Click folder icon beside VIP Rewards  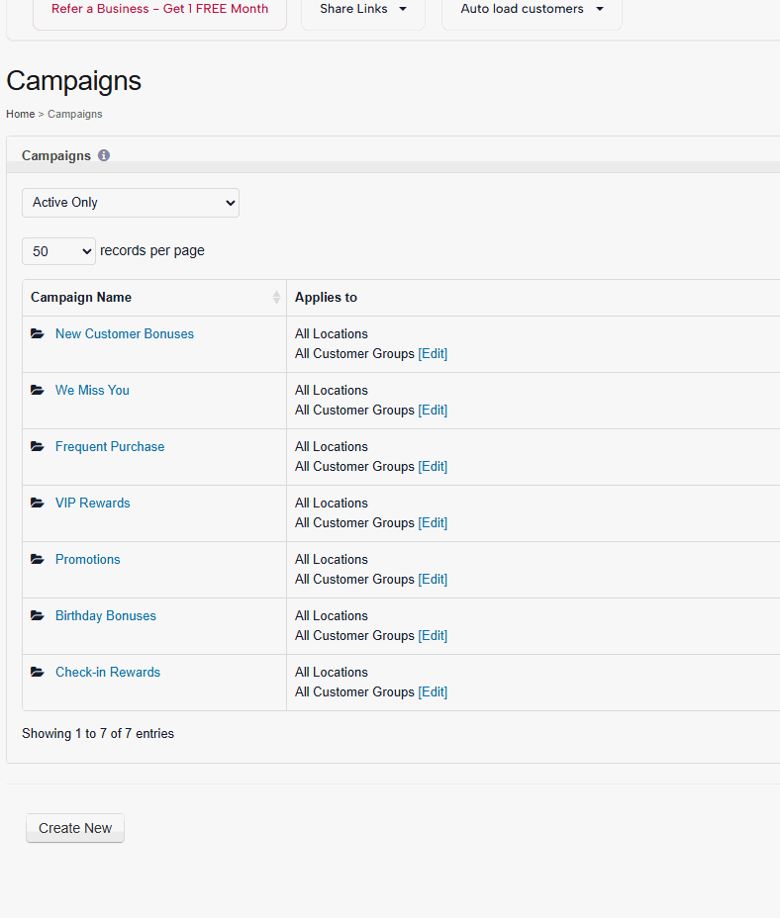38,503
